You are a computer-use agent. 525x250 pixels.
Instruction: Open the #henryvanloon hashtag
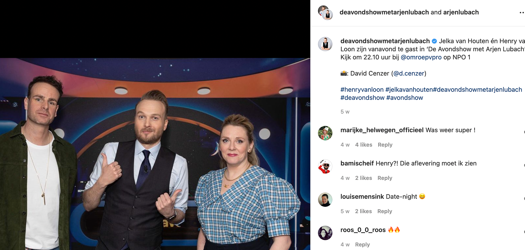pos(362,90)
